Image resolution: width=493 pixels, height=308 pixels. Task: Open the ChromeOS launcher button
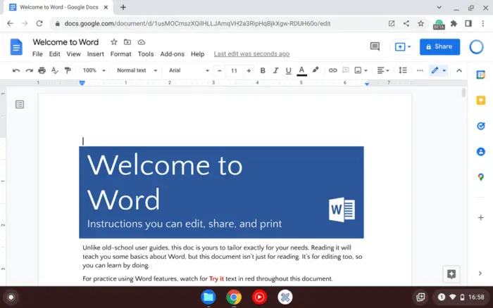click(x=11, y=297)
